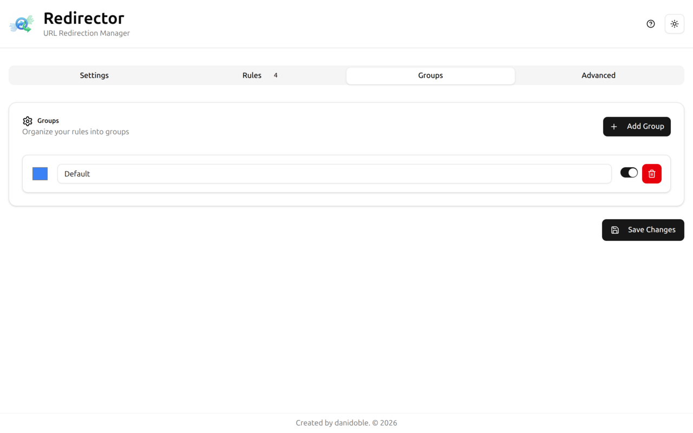The height and width of the screenshot is (433, 693).
Task: Open the Rules tab
Action: tap(252, 75)
